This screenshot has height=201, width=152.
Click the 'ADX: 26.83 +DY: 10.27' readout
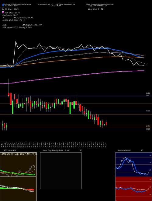pos(19,154)
